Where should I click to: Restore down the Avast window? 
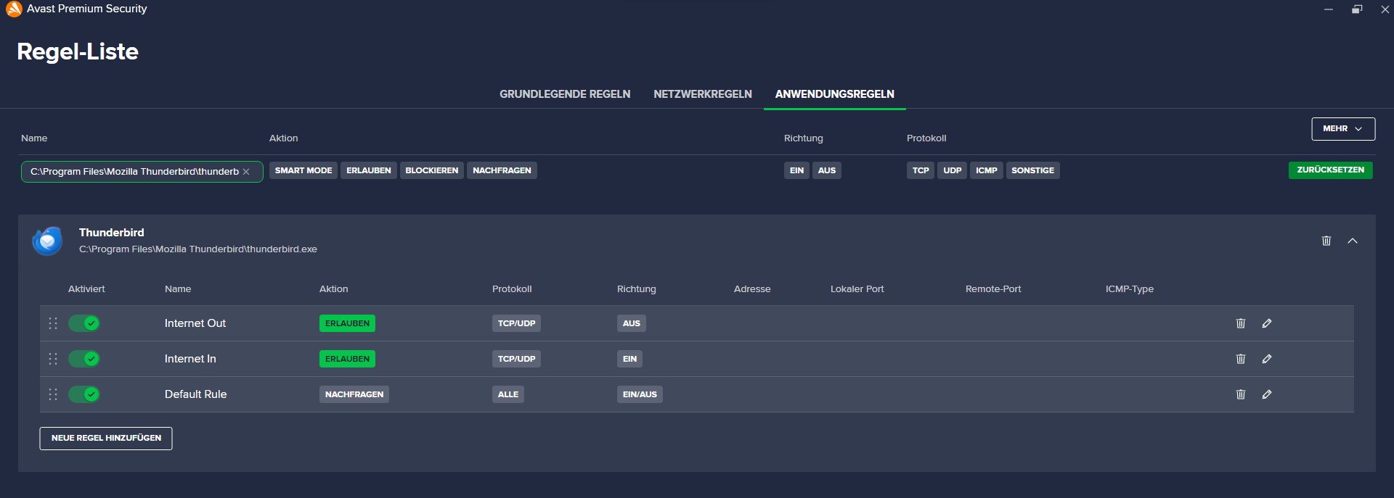coord(1357,9)
